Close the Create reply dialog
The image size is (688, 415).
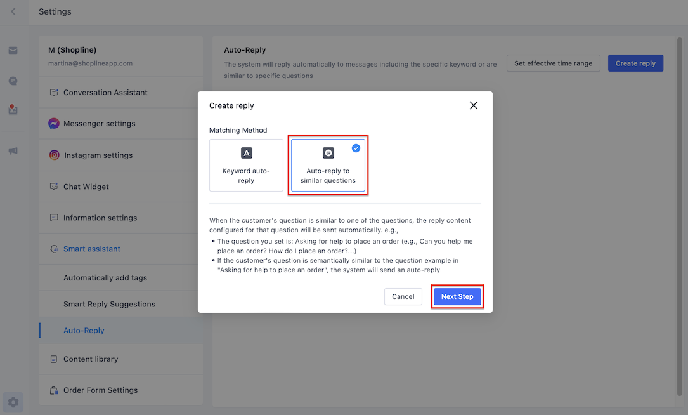(474, 105)
